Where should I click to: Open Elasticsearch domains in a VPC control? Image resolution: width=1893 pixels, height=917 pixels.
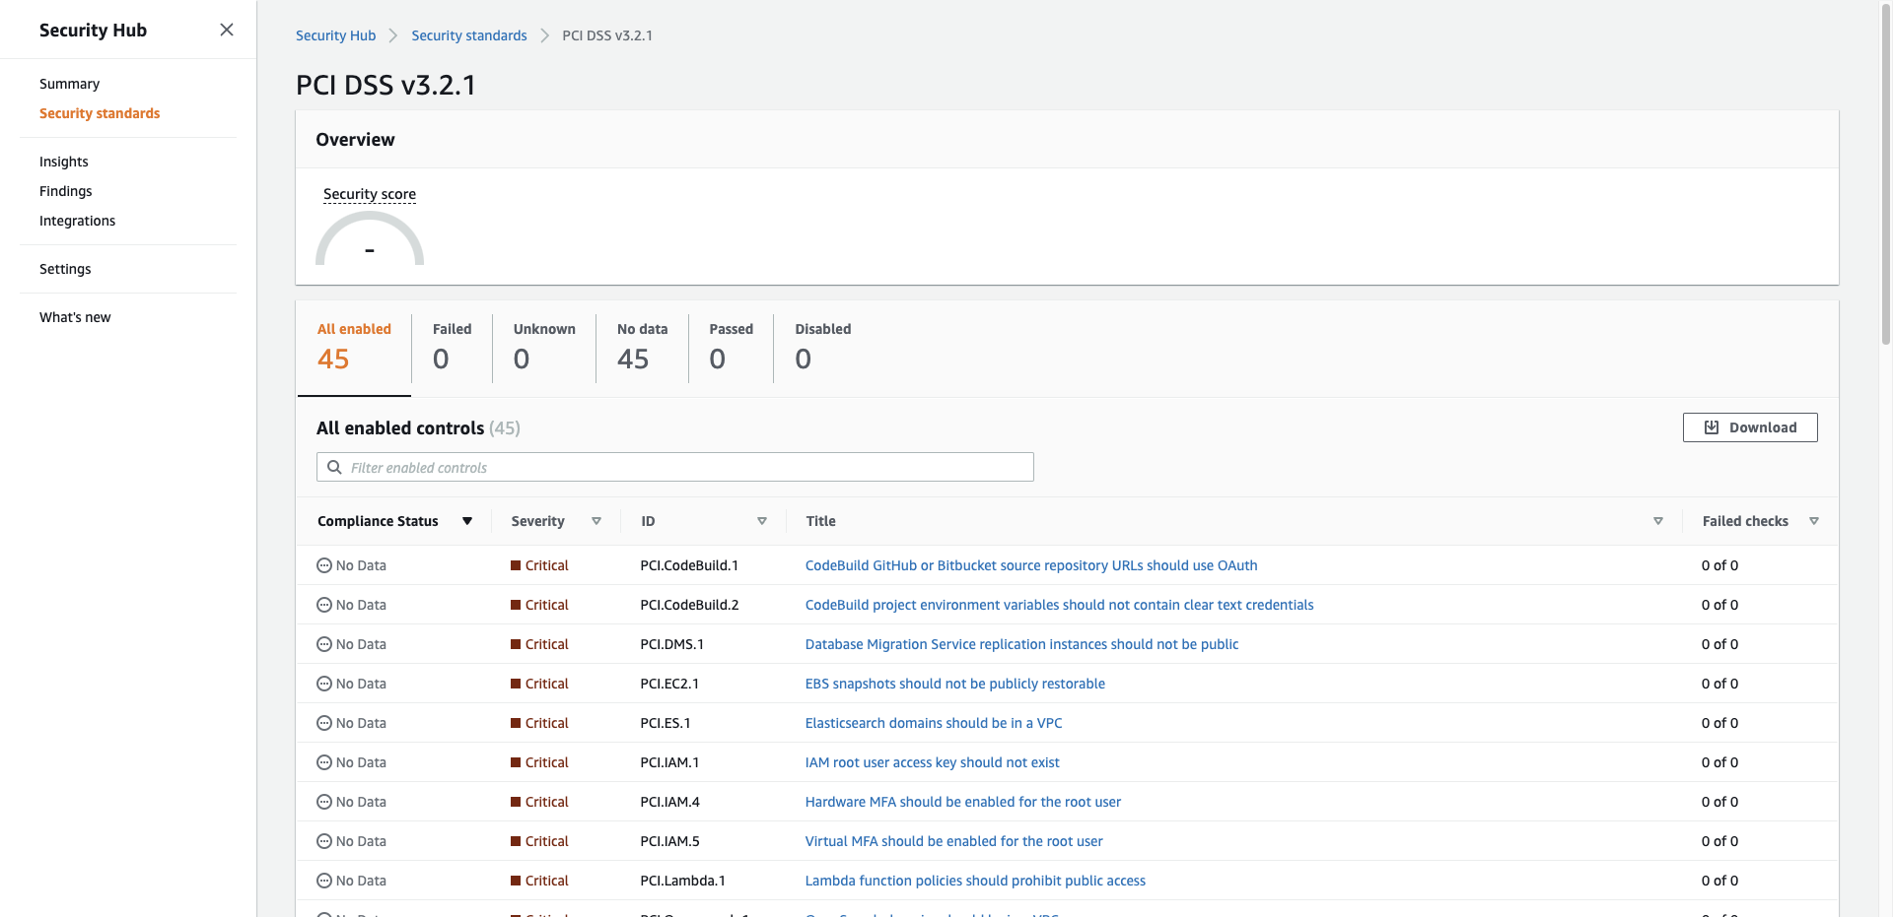[934, 723]
